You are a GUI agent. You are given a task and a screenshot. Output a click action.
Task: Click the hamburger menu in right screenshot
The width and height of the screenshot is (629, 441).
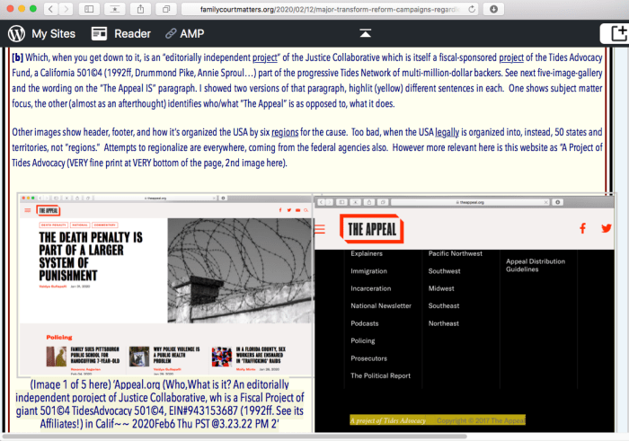(x=320, y=229)
